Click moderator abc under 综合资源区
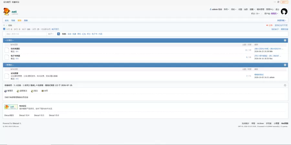This screenshot has height=145, width=291. [x=17, y=51]
